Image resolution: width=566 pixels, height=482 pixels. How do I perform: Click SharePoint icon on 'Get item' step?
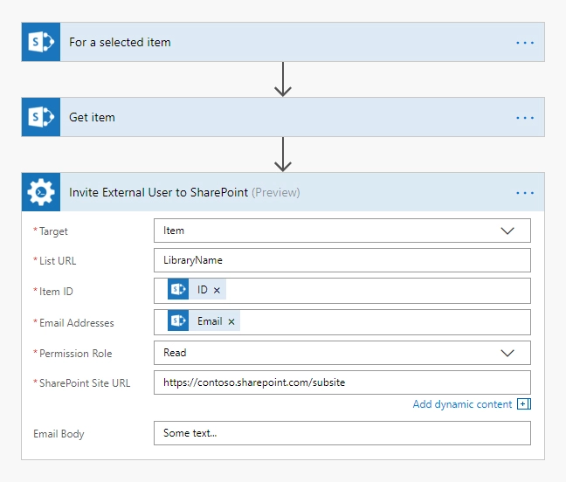(x=41, y=117)
